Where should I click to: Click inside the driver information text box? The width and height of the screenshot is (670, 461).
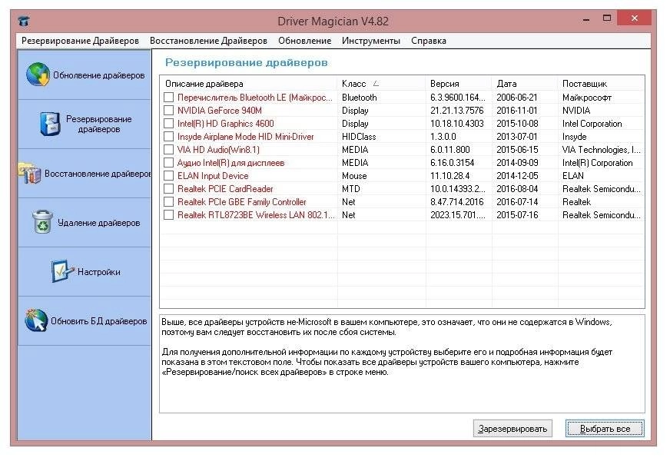(402, 363)
